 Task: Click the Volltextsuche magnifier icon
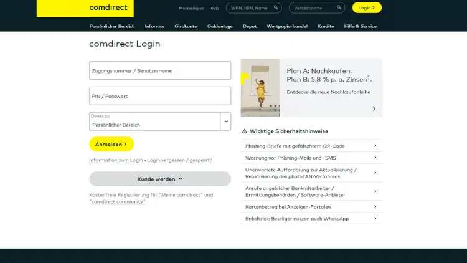pyautogui.click(x=339, y=7)
